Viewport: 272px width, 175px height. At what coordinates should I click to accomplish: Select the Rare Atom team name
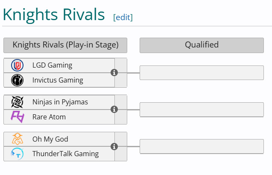[49, 117]
